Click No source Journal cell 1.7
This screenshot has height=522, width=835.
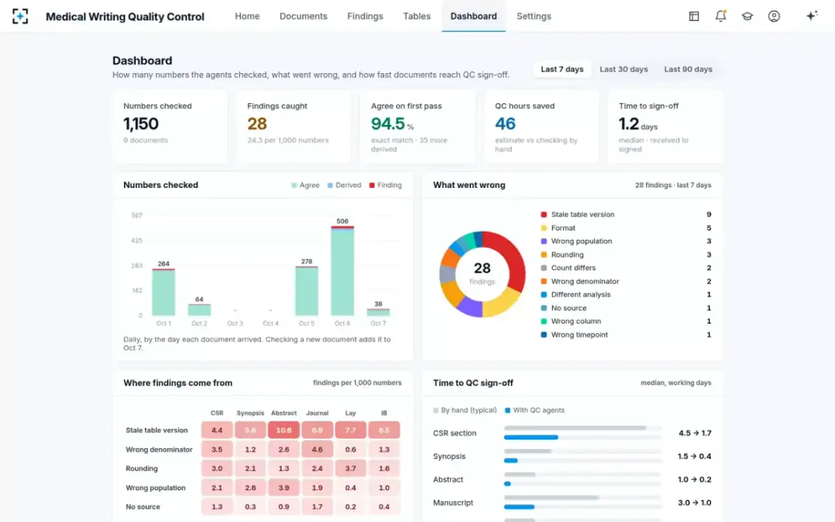click(317, 507)
